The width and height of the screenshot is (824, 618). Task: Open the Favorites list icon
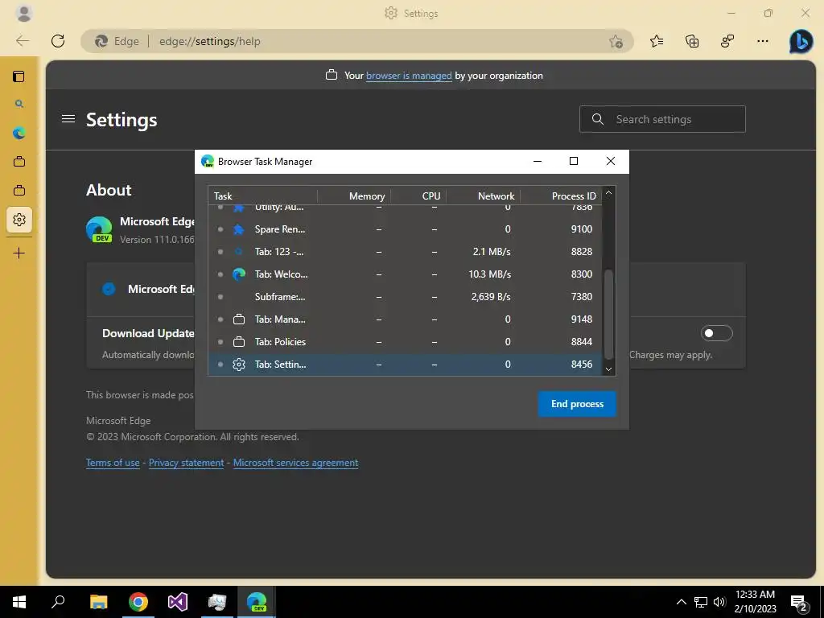[657, 41]
